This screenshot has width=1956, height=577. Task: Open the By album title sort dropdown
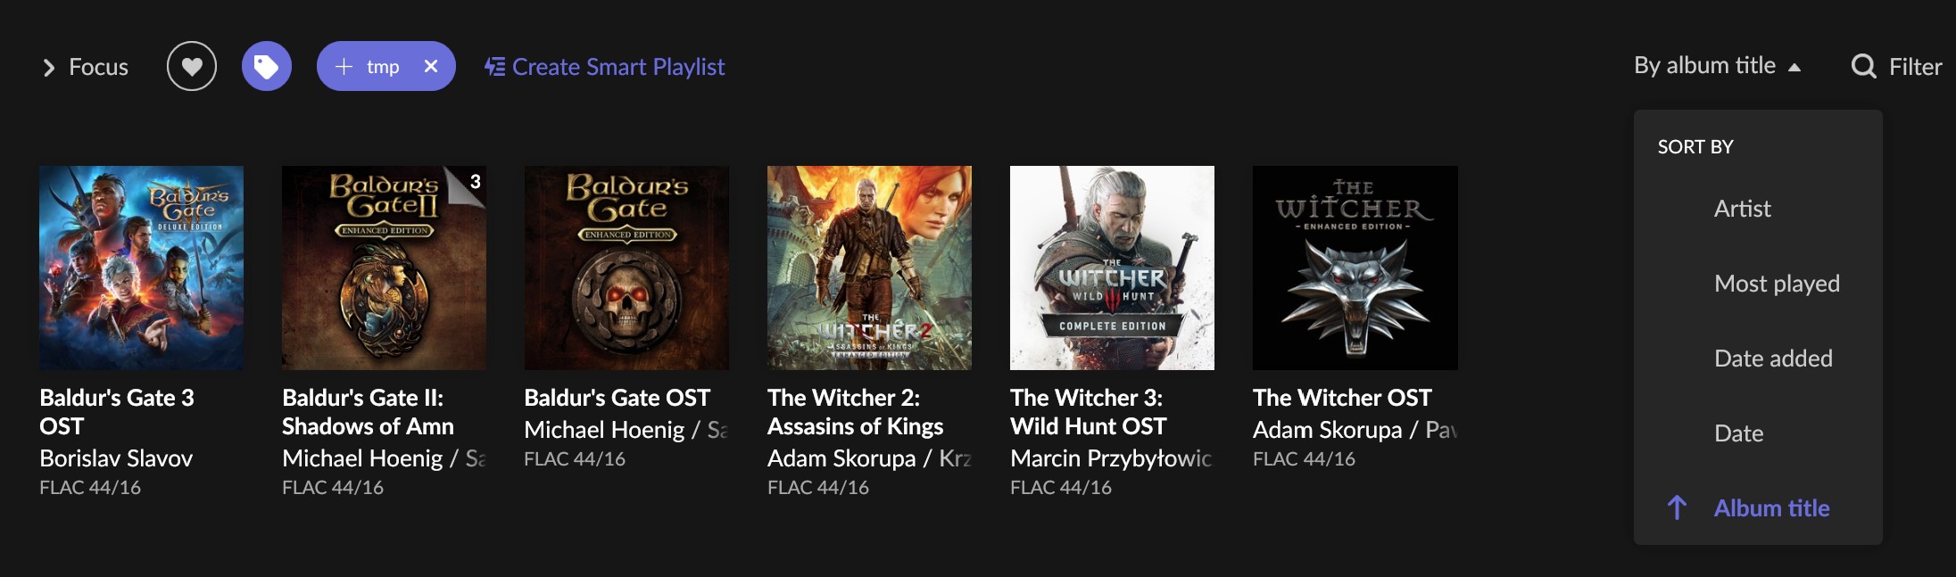1704,66
